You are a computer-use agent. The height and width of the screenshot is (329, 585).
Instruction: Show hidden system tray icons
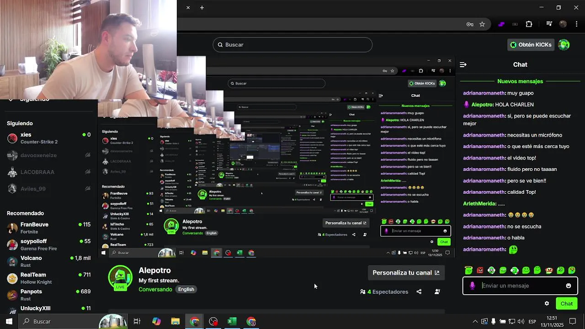pos(475,321)
